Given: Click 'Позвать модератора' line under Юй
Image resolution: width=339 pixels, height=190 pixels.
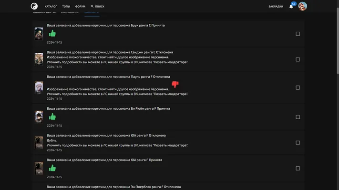Looking at the screenshot, I should [117, 145].
